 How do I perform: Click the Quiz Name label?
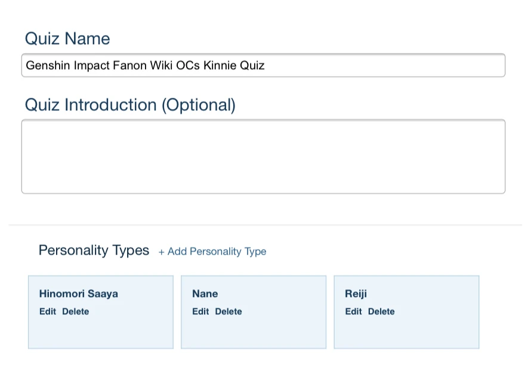pyautogui.click(x=67, y=39)
